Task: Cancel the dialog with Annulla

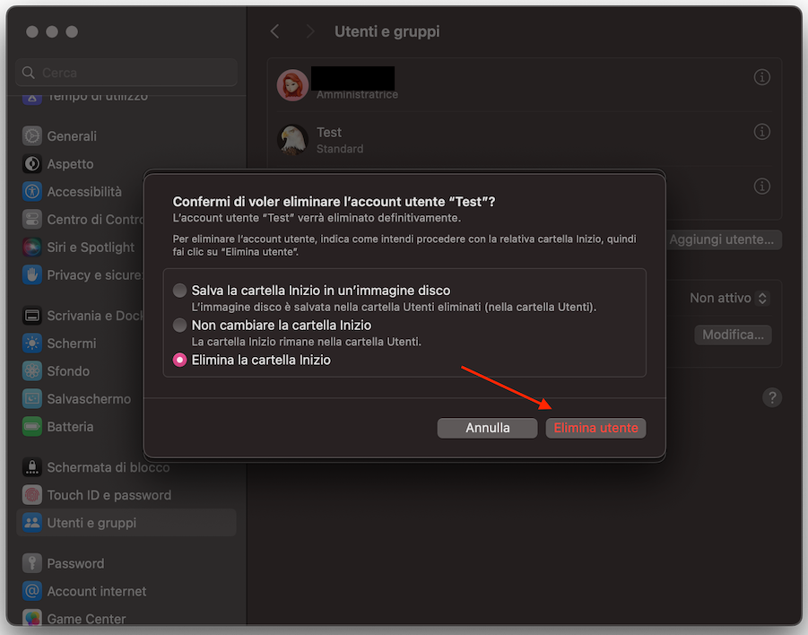Action: 487,428
